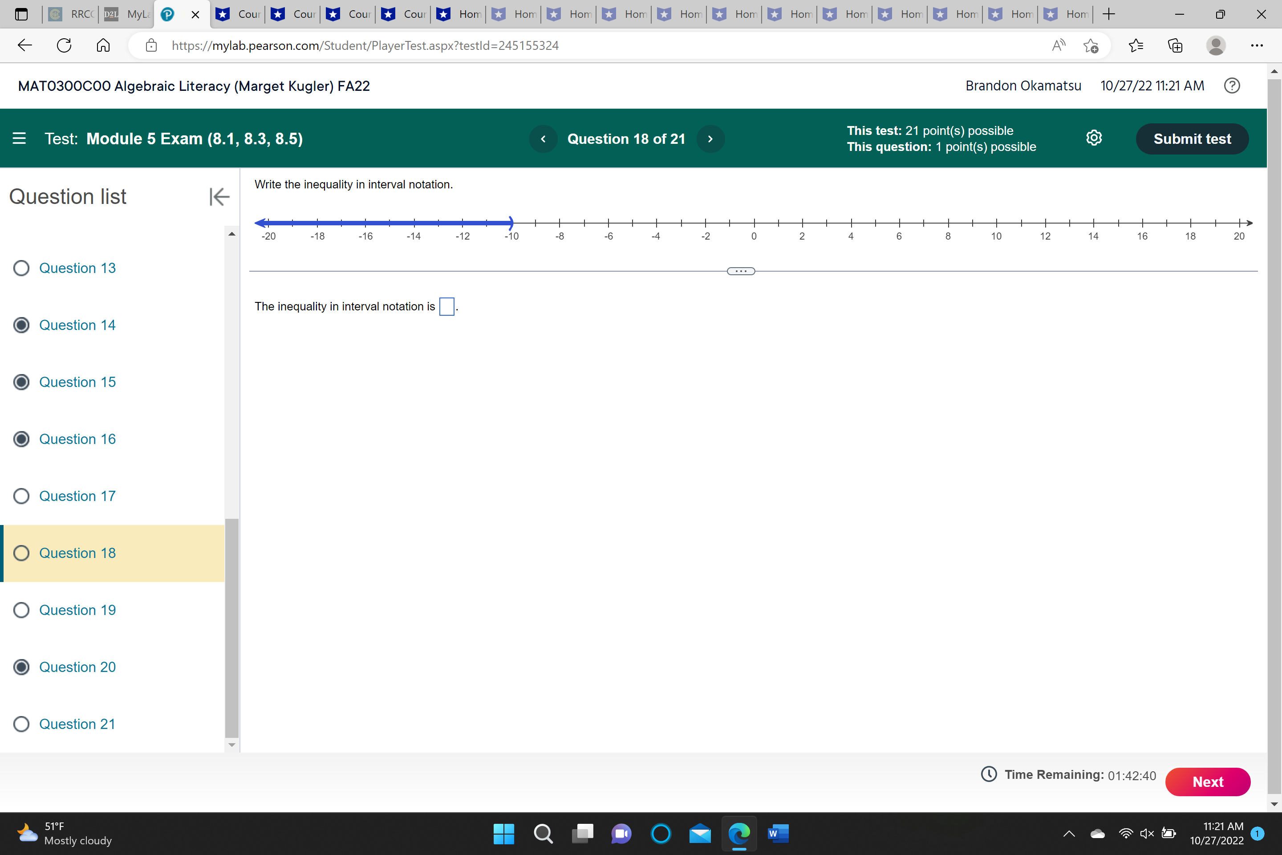Click the interval notation answer box
This screenshot has width=1282, height=855.
click(x=446, y=306)
